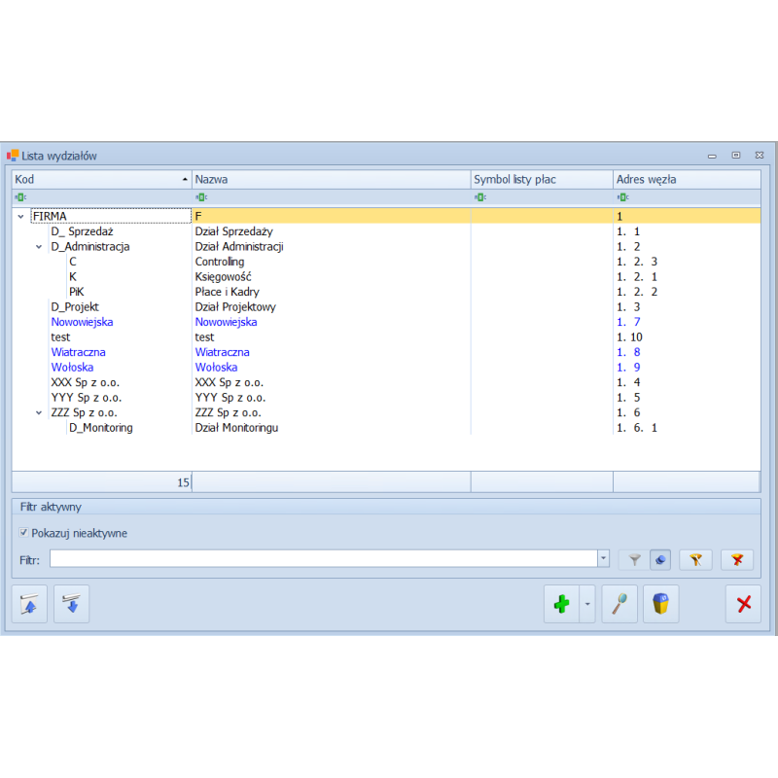Clear filter with red-cross funnel icon
This screenshot has height=778, width=778.
(x=737, y=559)
